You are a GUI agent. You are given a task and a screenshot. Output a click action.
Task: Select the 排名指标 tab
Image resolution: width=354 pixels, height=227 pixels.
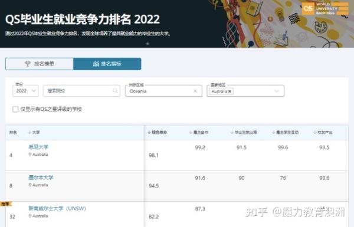click(107, 64)
